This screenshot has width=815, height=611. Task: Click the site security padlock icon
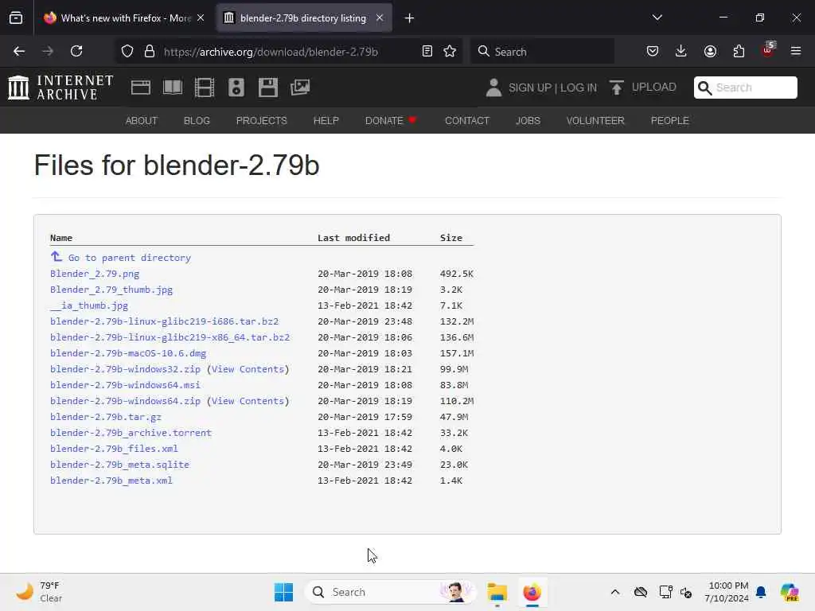click(x=150, y=52)
